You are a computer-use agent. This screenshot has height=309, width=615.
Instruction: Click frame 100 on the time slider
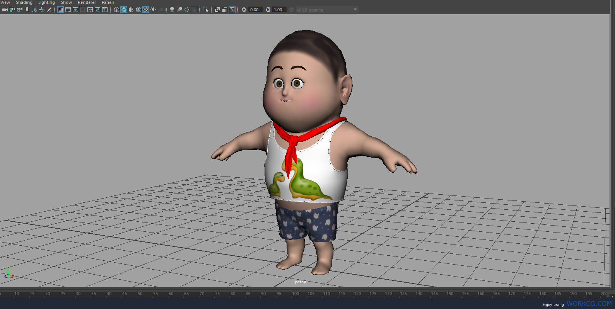click(296, 294)
